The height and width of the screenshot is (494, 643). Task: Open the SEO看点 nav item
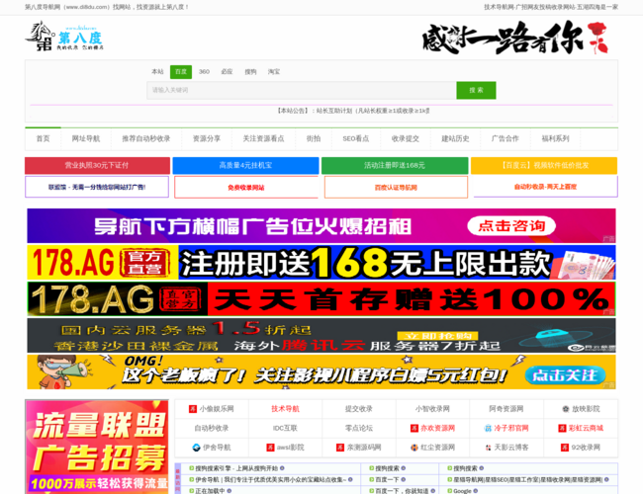click(x=356, y=139)
